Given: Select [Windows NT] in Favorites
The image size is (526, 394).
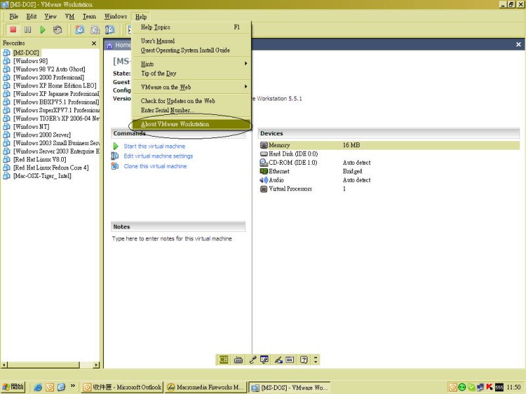Looking at the screenshot, I should point(31,126).
